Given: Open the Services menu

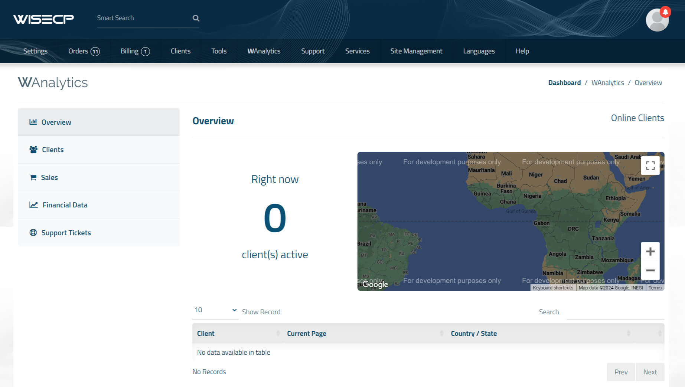Looking at the screenshot, I should 357,51.
